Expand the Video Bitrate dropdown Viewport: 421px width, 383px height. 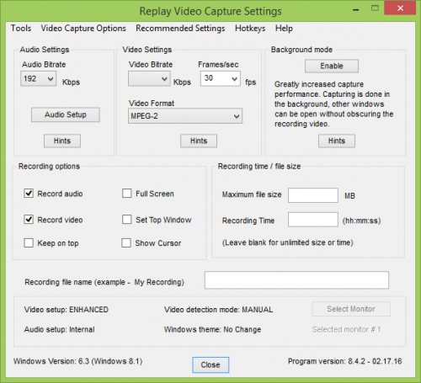point(149,78)
